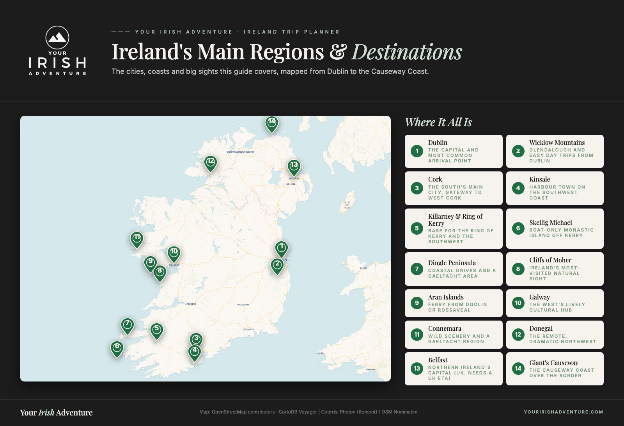Click map pin number 2 for Wicklow Mountains
Viewport: 624px width, 426px height.
point(277,266)
